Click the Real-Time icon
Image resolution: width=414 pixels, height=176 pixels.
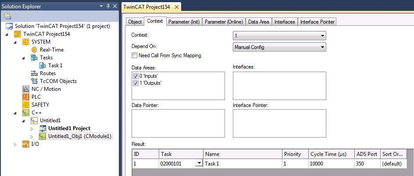34,50
